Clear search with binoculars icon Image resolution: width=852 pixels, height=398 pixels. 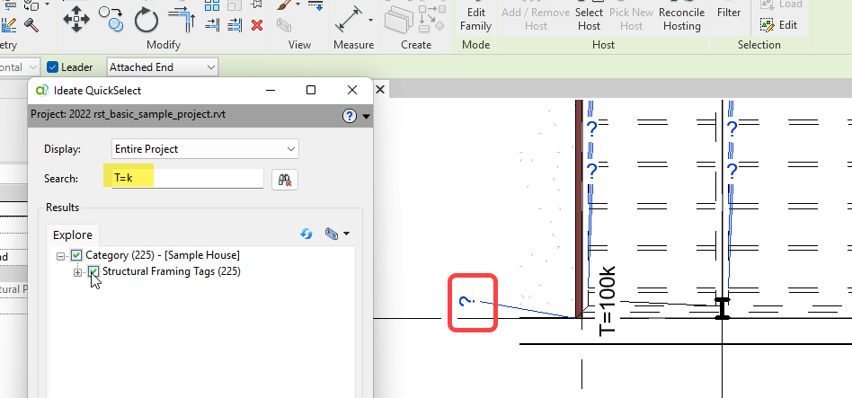pos(285,179)
